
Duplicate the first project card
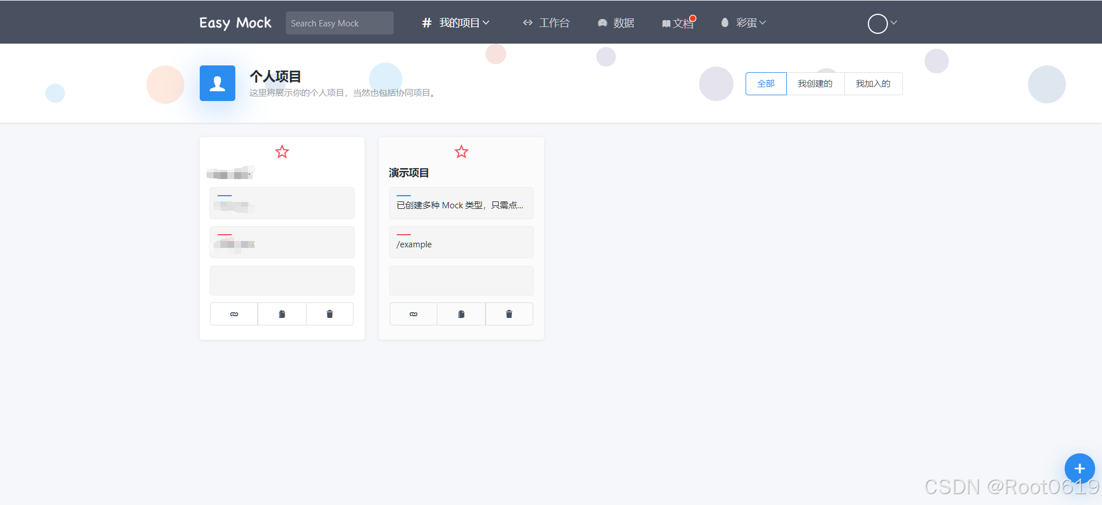pos(282,314)
